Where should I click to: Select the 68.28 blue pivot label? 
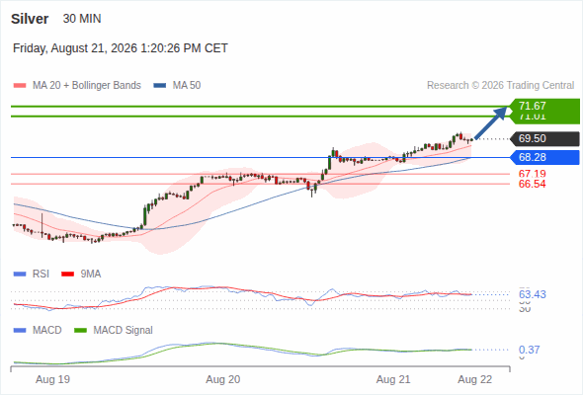click(x=544, y=158)
